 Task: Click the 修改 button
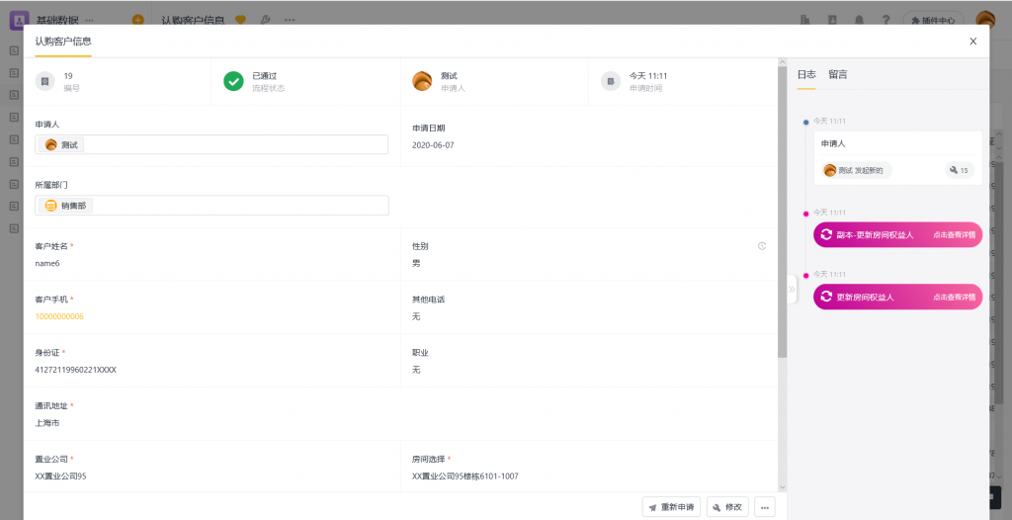[x=726, y=507]
